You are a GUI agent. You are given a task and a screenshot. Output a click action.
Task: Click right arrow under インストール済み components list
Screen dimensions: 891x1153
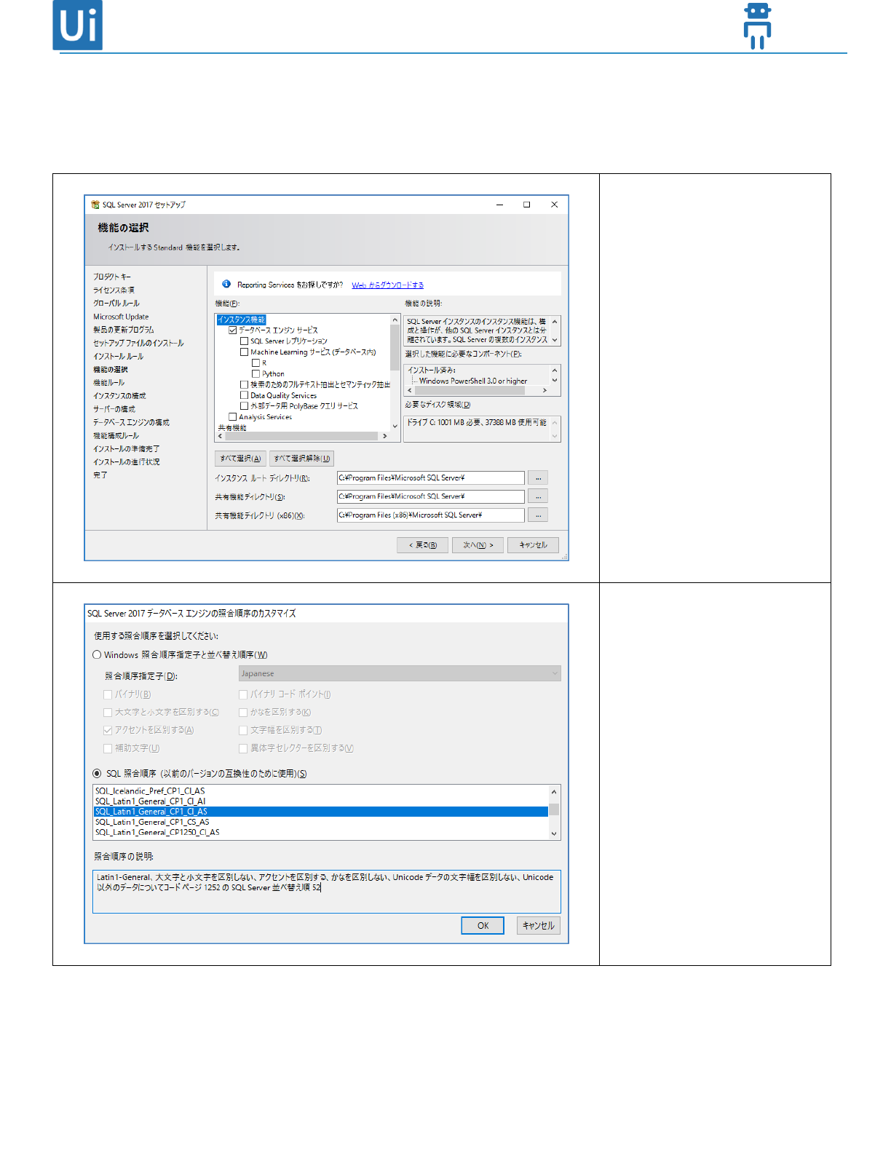pos(544,390)
